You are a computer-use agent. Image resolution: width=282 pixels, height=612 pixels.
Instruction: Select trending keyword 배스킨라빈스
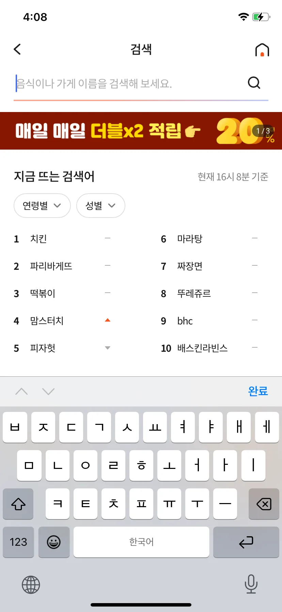(203, 348)
